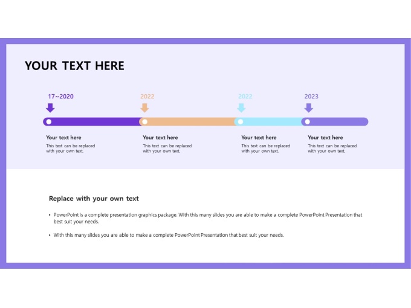Select the white dot on orange segment
This screenshot has height=308, width=411.
[x=144, y=121]
